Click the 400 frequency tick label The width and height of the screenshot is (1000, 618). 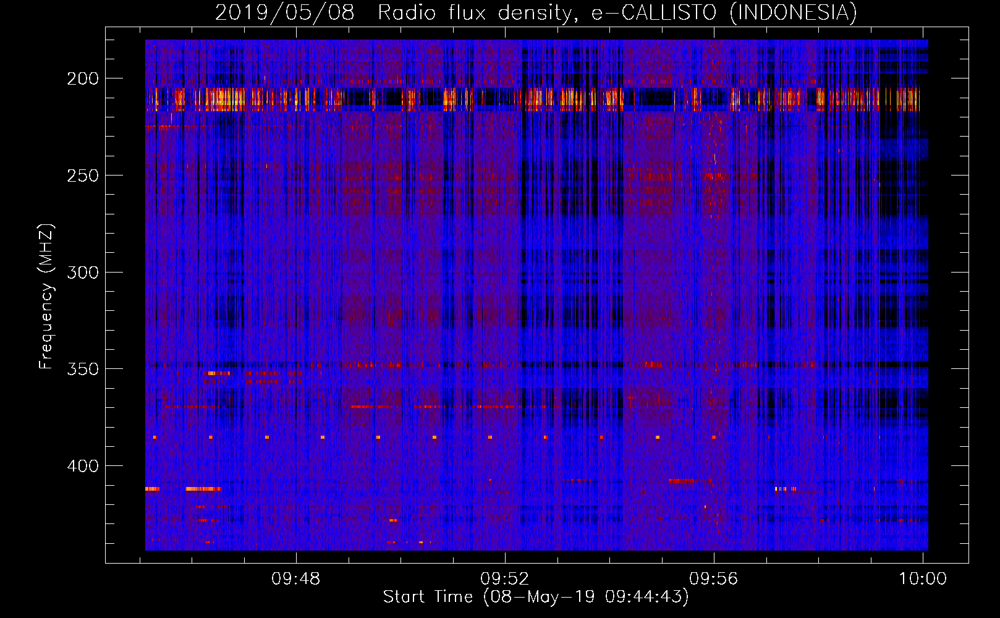83,466
